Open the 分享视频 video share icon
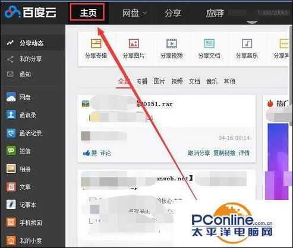The width and height of the screenshot is (293, 248). [x=171, y=43]
